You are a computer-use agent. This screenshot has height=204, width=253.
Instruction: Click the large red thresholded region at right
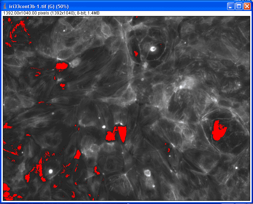(219, 130)
